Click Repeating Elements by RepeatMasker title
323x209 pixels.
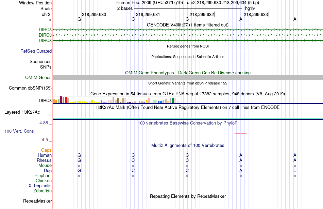click(x=188, y=196)
